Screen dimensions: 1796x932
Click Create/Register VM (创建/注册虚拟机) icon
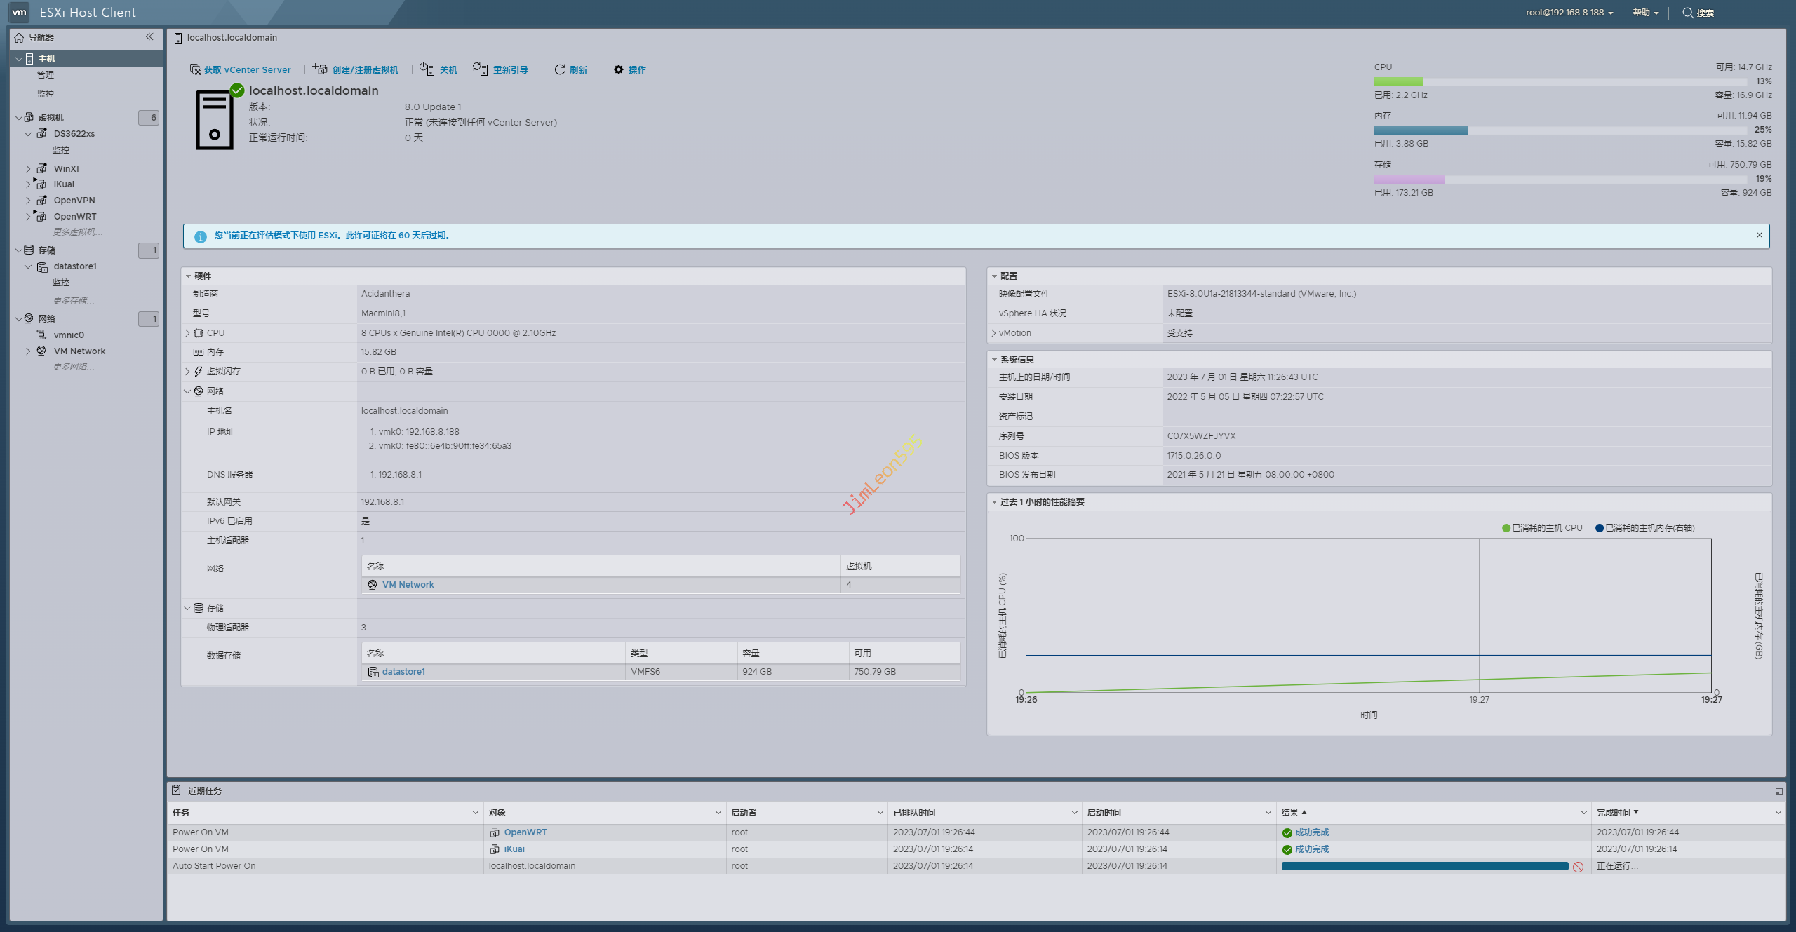[320, 69]
